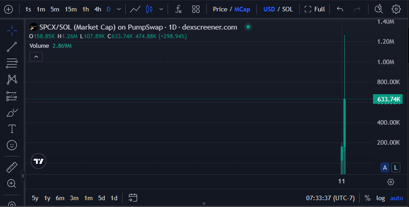Select the long position forecasting tool
This screenshot has height=207, width=409.
pyautogui.click(x=12, y=96)
